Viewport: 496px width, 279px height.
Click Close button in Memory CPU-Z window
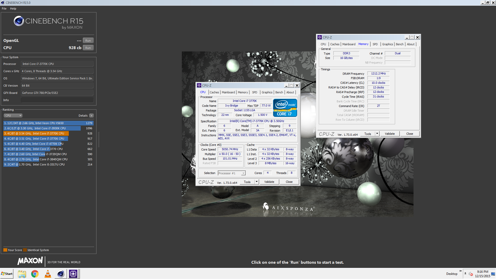[410, 134]
